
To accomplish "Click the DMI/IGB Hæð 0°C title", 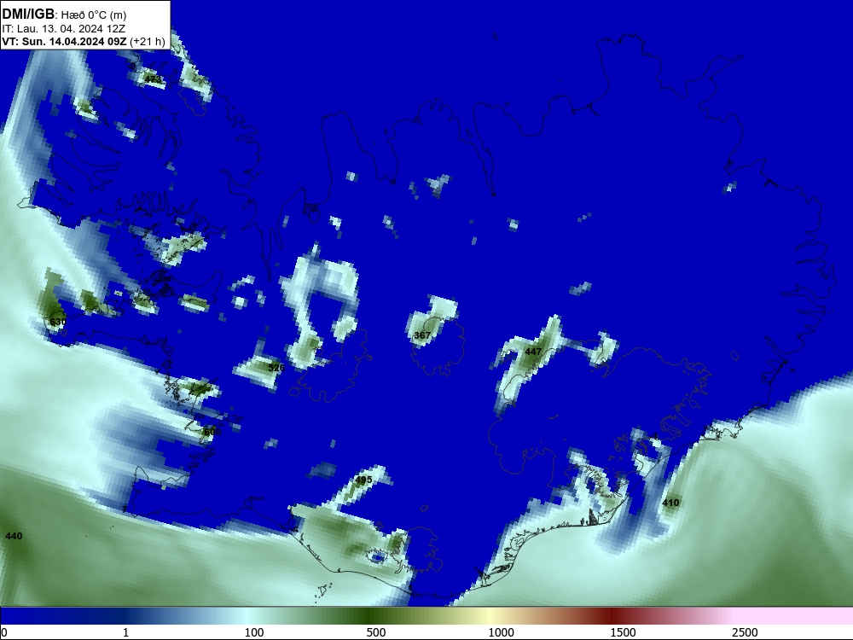I will (64, 15).
